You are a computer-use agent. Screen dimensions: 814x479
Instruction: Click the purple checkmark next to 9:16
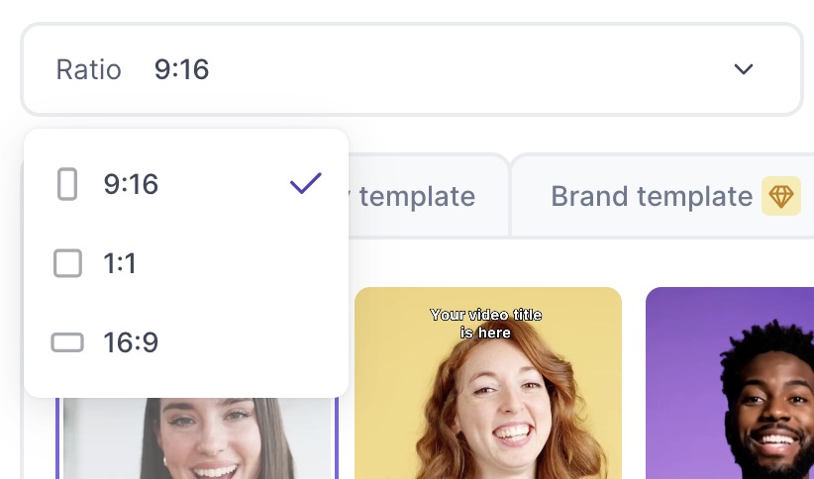point(306,183)
